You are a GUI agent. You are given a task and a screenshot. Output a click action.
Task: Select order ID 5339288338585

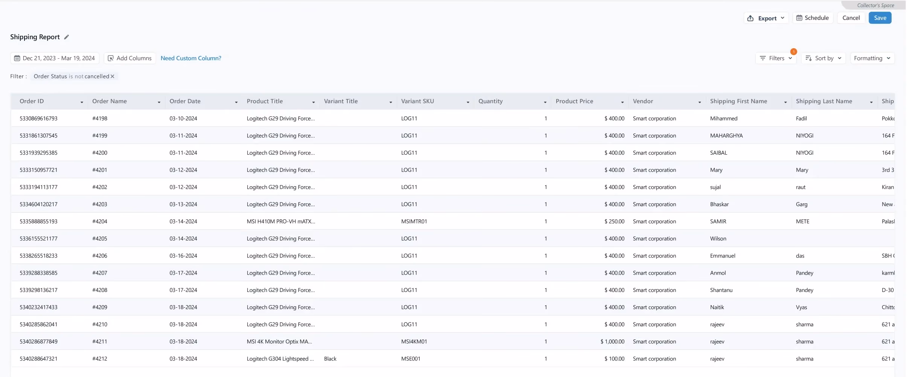[38, 273]
